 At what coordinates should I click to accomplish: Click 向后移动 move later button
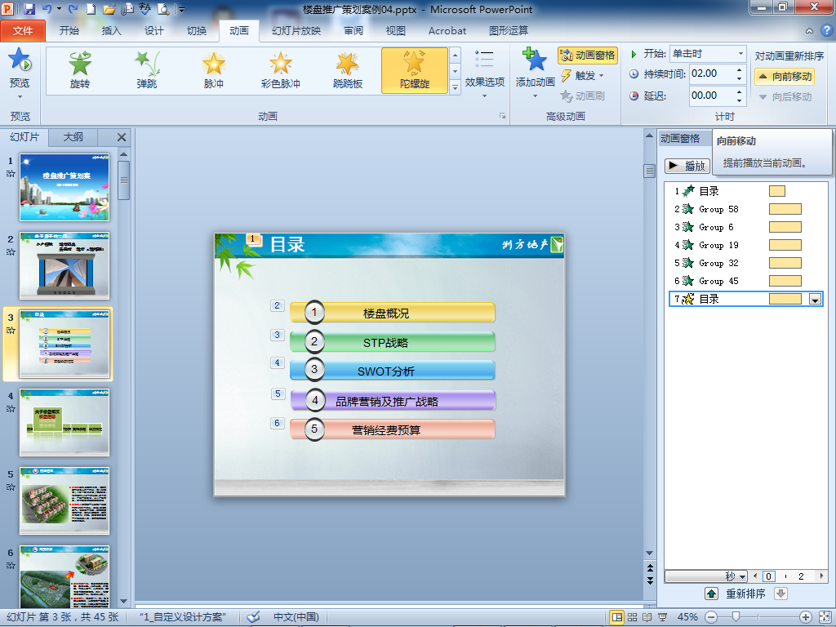coord(785,96)
